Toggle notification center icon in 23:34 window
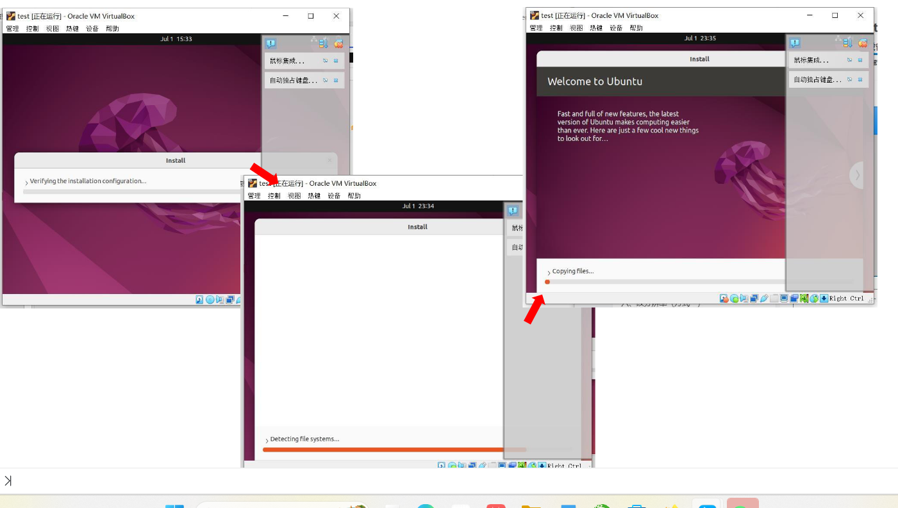This screenshot has height=508, width=898. click(513, 210)
